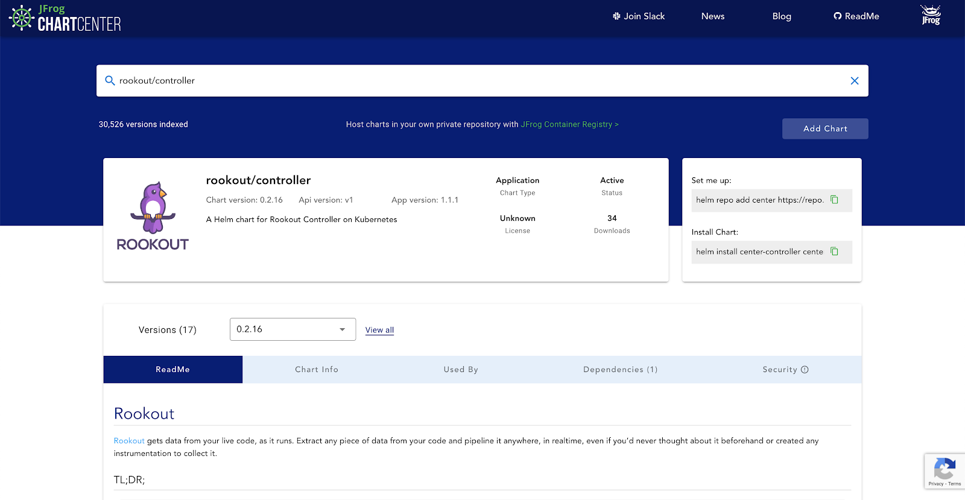Click the 'Application' chart type value
Image resolution: width=965 pixels, height=500 pixels.
(x=517, y=180)
